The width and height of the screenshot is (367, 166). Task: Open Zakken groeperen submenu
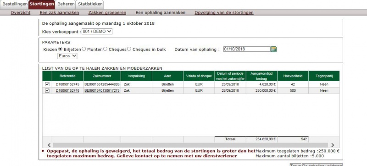(107, 13)
